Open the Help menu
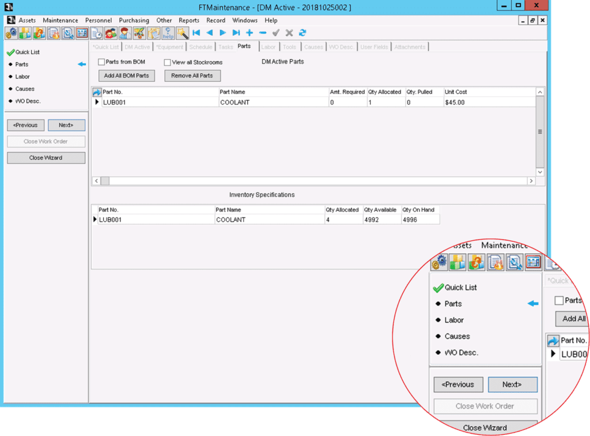This screenshot has height=436, width=590. coord(271,20)
